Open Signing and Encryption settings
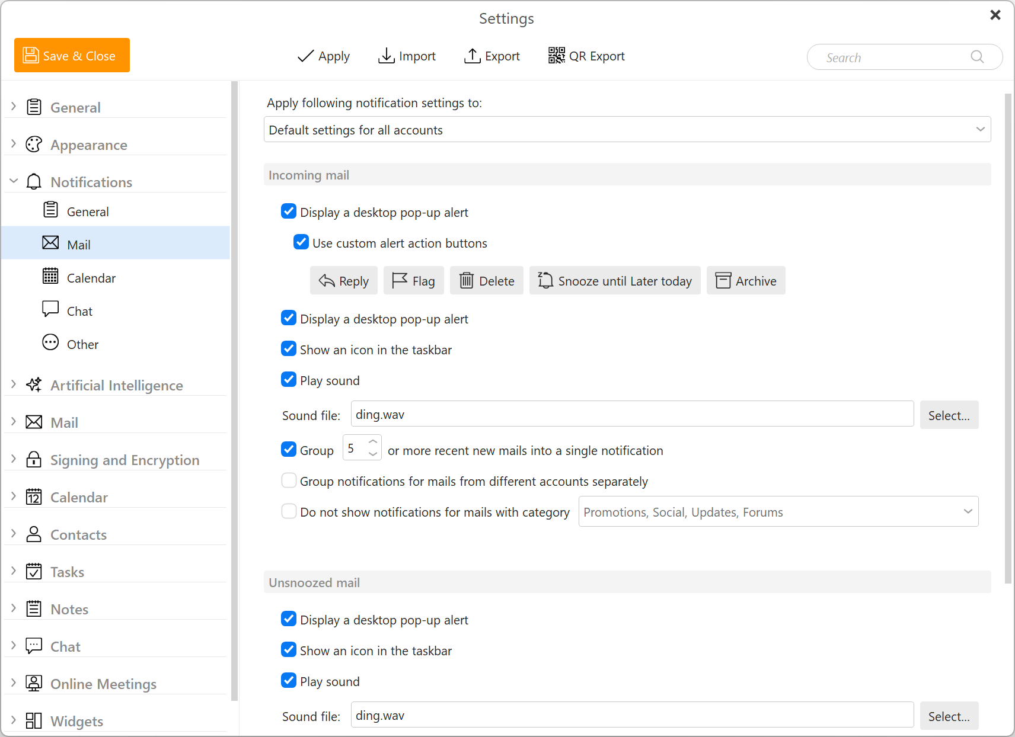 (x=116, y=460)
